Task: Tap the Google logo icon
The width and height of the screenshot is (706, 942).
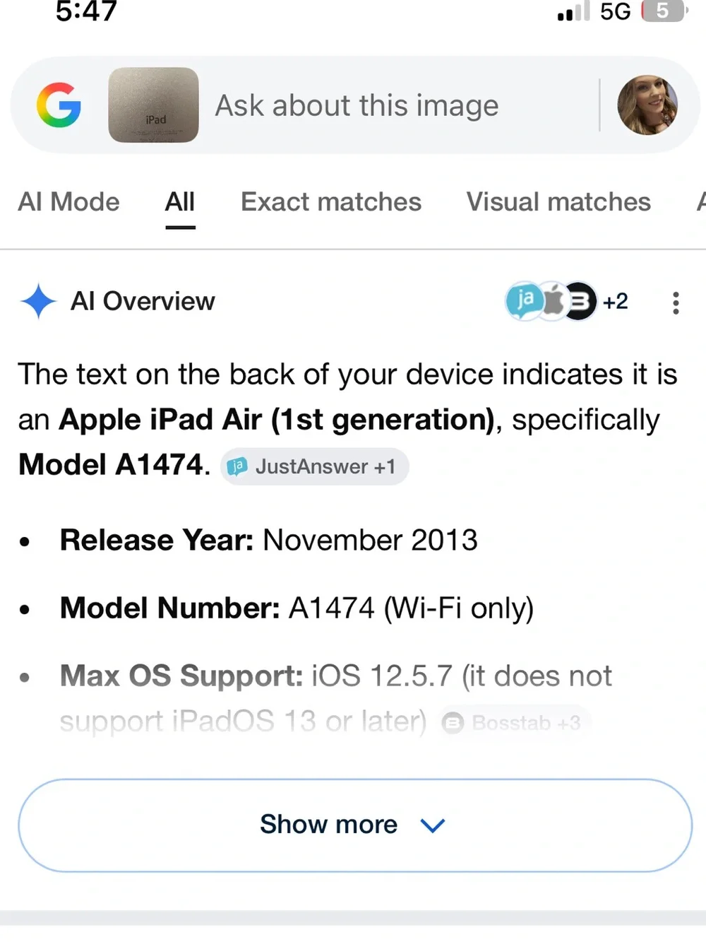Action: click(x=59, y=105)
